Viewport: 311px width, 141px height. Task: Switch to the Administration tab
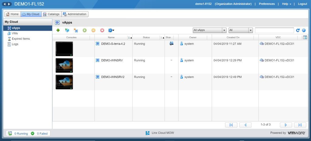pyautogui.click(x=75, y=14)
